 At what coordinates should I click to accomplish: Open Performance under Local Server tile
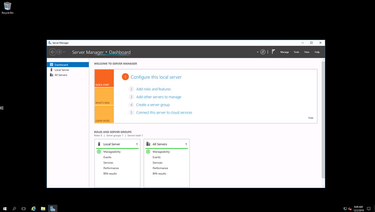click(111, 168)
